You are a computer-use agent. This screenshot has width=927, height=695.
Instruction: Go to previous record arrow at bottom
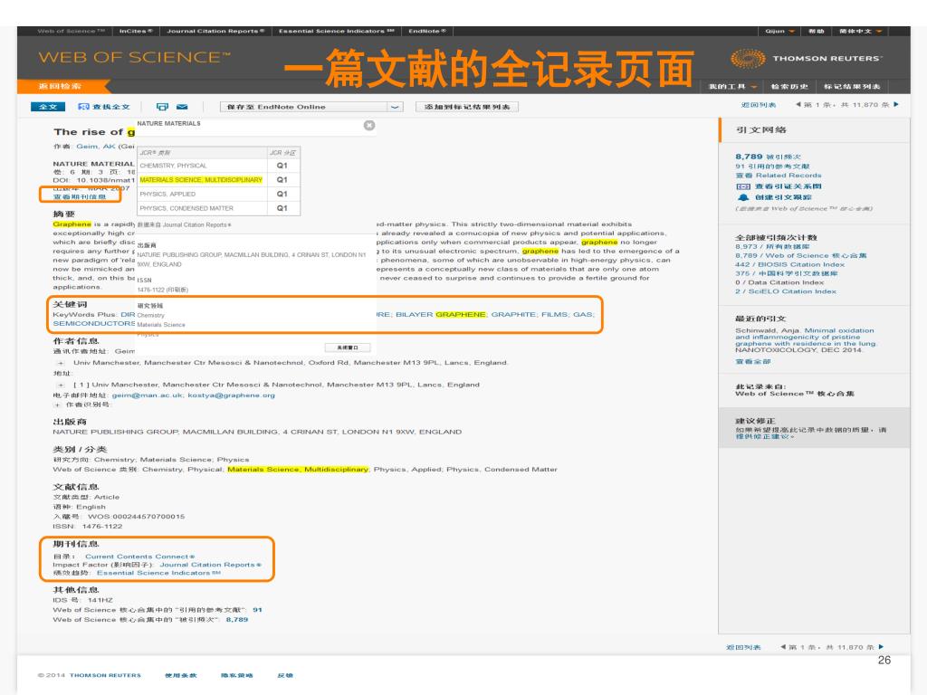[783, 647]
